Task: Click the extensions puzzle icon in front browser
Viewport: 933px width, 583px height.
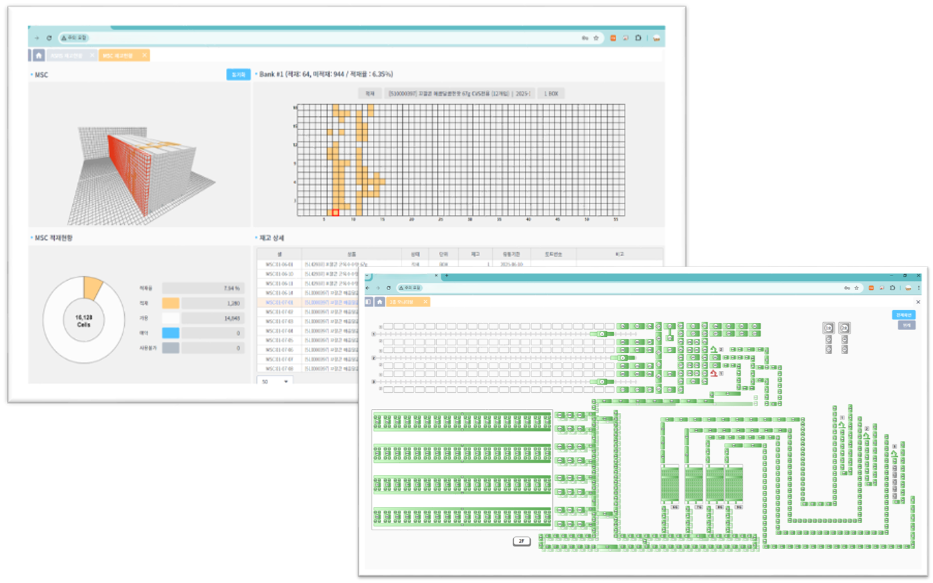Action: click(x=892, y=288)
